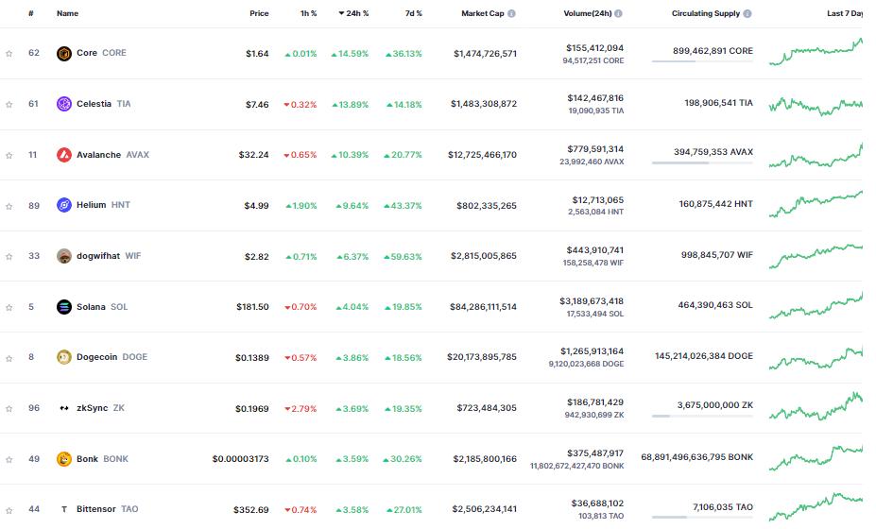Click the Helium coin logo
The height and width of the screenshot is (529, 876).
click(64, 205)
